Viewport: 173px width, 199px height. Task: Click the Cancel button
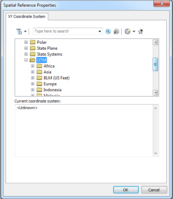coord(154,190)
